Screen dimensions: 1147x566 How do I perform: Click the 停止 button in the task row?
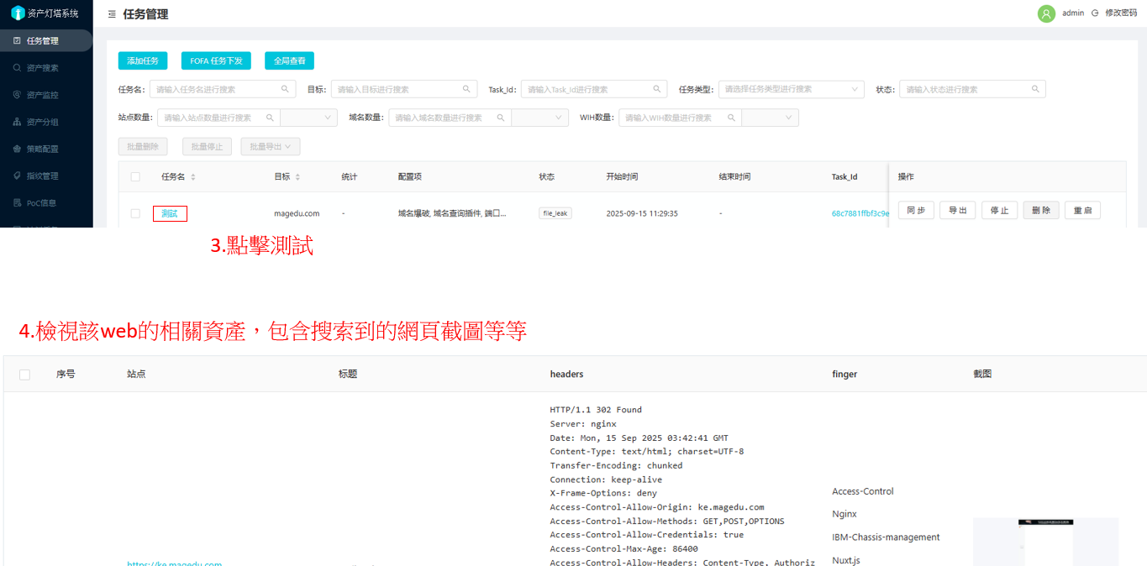(1000, 211)
